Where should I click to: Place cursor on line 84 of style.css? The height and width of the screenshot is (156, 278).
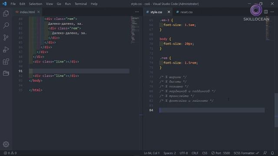212,110
